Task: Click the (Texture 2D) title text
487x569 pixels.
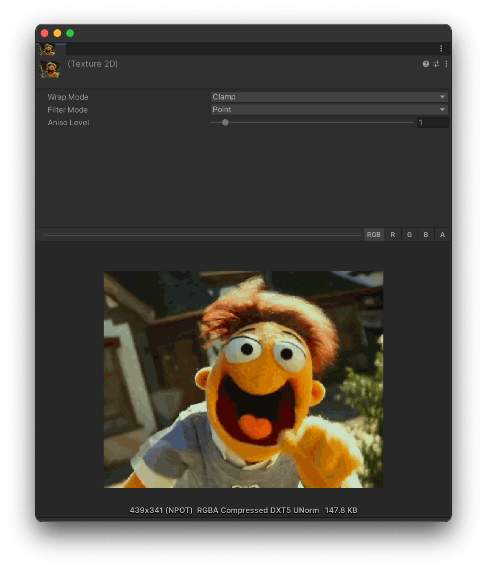Action: pos(93,64)
